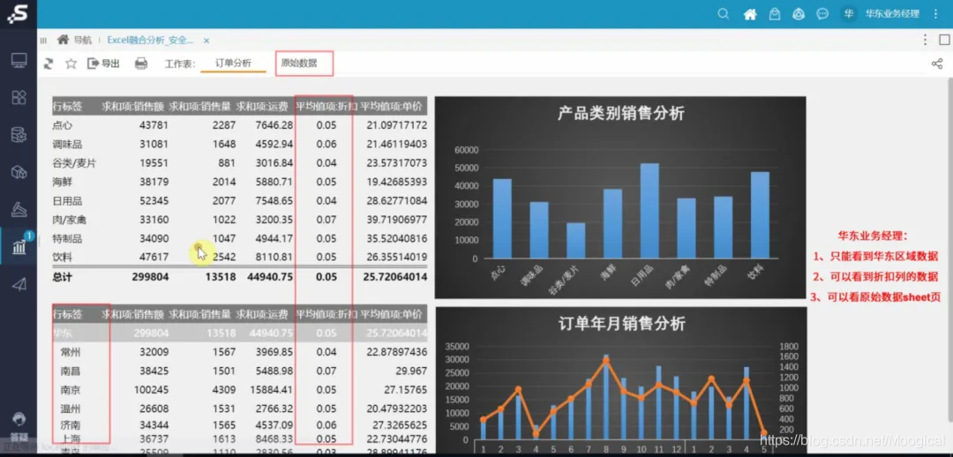
Task: Click the Smartbi logo icon
Action: coord(18,13)
